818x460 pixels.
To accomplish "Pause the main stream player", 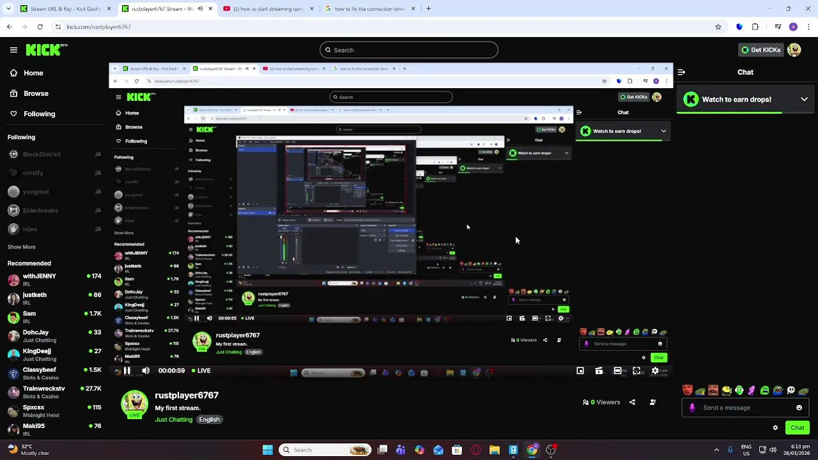I will [x=127, y=371].
